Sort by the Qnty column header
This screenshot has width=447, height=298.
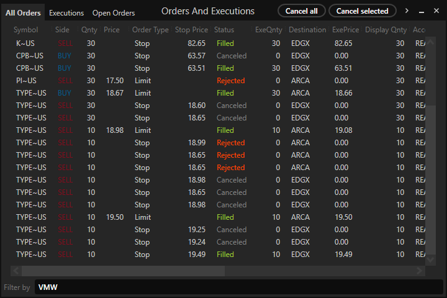click(89, 30)
